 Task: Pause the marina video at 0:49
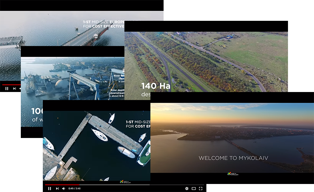click(50, 188)
